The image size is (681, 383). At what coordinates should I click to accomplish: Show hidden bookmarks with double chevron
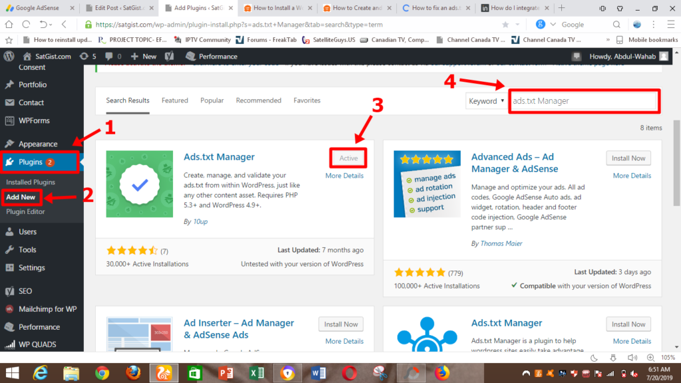click(x=608, y=40)
